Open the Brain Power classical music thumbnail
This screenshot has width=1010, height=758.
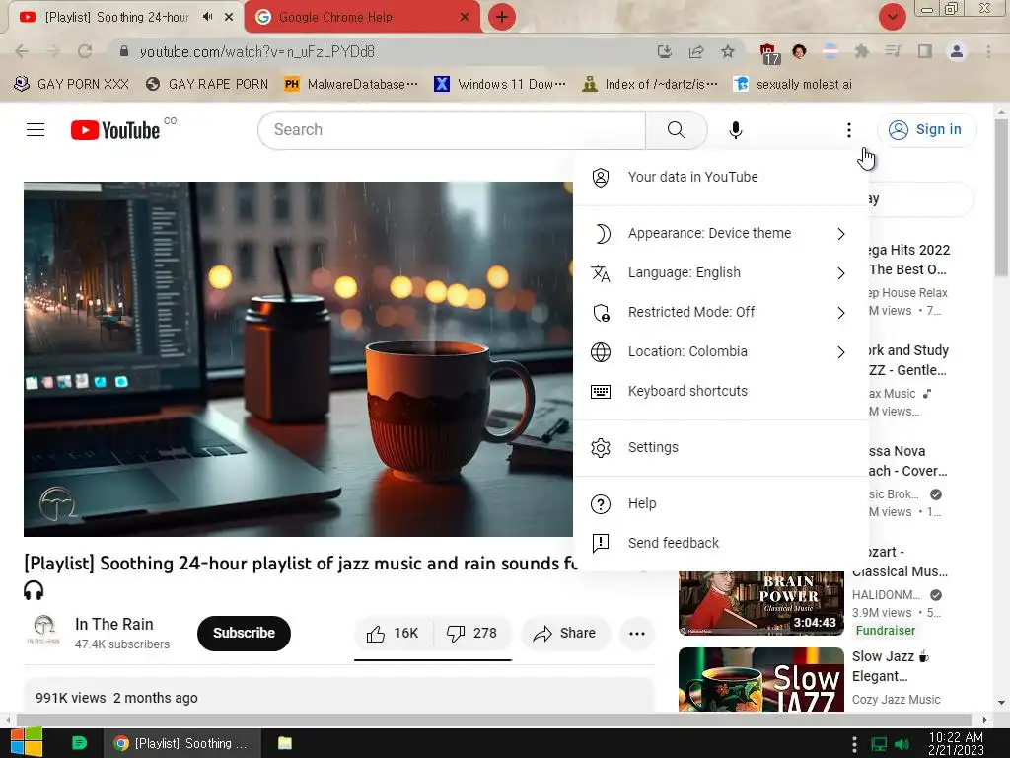point(761,603)
